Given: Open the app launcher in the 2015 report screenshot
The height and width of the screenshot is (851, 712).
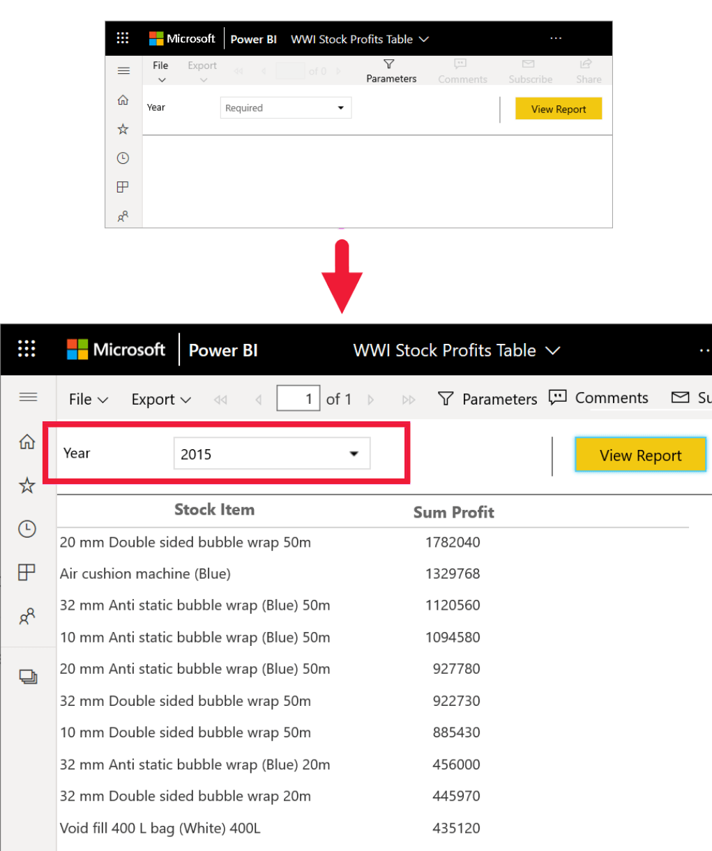Looking at the screenshot, I should tap(26, 349).
